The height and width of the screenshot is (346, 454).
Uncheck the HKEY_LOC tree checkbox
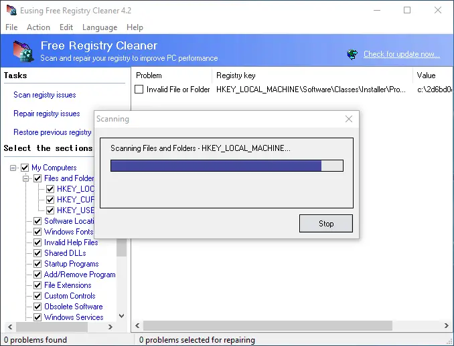click(x=50, y=189)
